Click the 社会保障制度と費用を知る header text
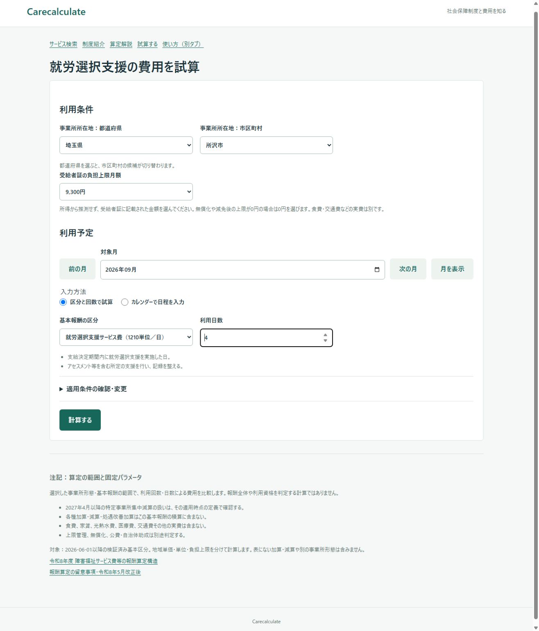 pyautogui.click(x=476, y=11)
